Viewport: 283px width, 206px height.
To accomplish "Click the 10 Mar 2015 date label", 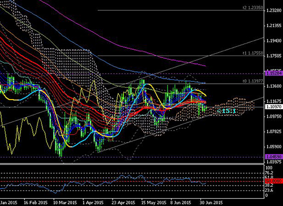I will click(x=65, y=203).
